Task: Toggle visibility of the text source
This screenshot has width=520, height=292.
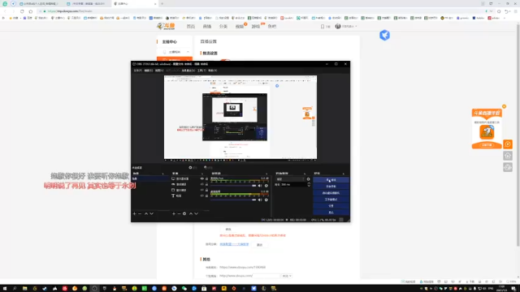Action: (x=202, y=195)
